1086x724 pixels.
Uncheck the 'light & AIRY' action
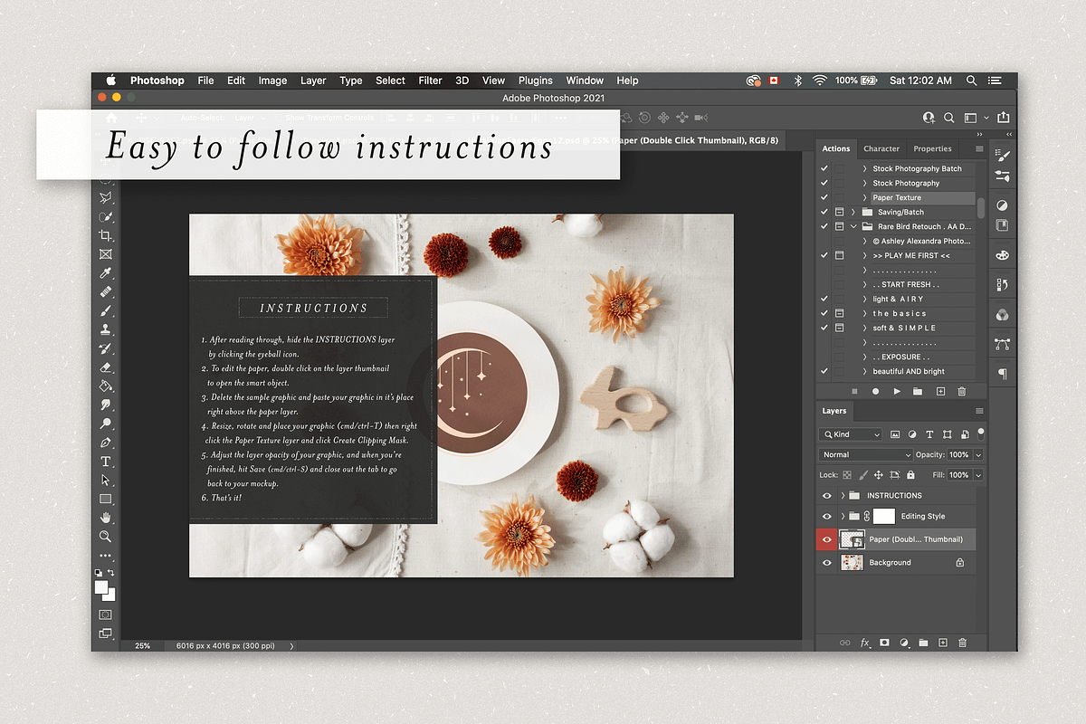coord(824,299)
